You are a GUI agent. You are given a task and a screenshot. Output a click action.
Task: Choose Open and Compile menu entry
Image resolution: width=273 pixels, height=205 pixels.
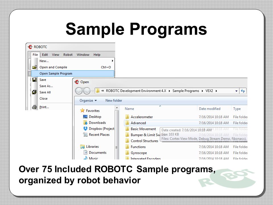coord(73,67)
